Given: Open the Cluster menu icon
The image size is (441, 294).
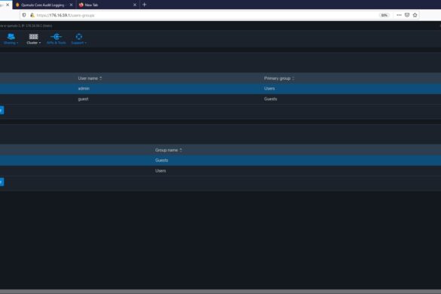Looking at the screenshot, I should [x=33, y=37].
